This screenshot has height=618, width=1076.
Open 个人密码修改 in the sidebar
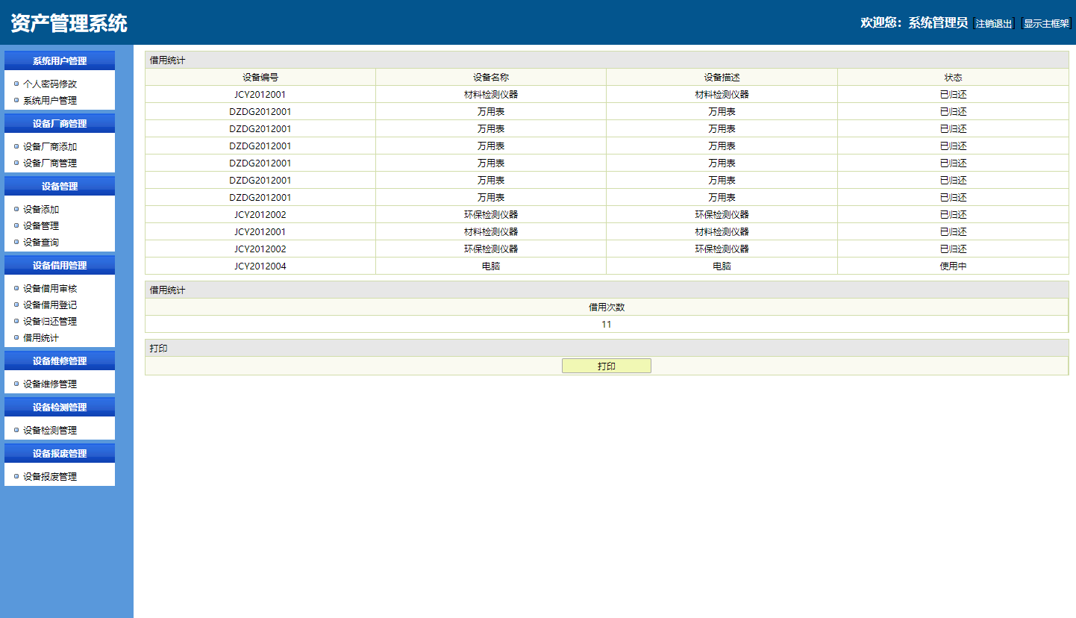coord(50,84)
